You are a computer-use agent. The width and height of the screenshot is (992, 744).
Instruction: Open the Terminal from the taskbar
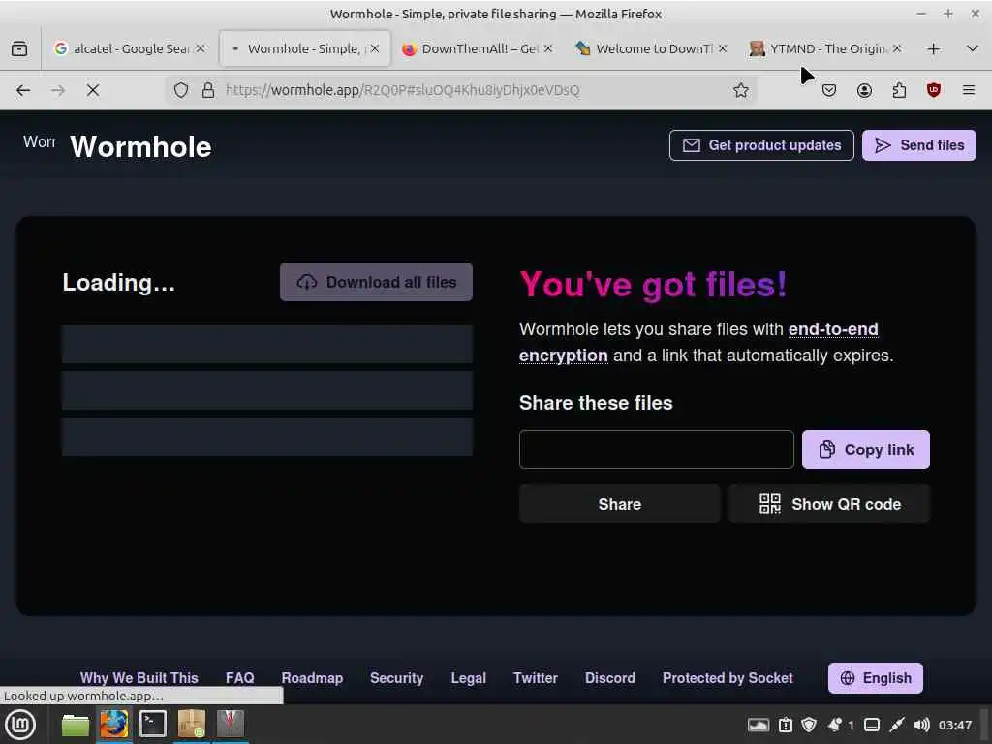[152, 725]
